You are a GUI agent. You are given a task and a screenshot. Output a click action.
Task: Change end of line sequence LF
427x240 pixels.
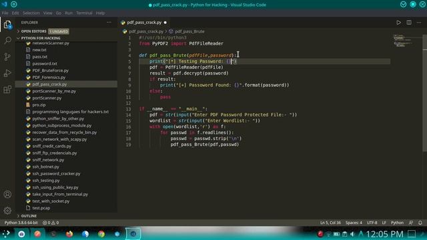click(384, 223)
